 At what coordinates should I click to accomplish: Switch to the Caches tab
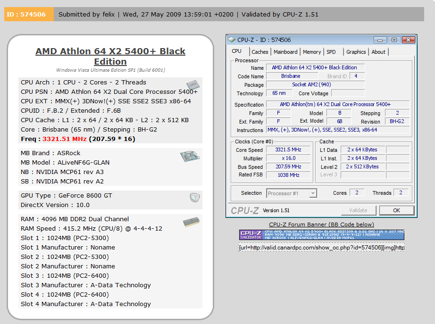259,52
